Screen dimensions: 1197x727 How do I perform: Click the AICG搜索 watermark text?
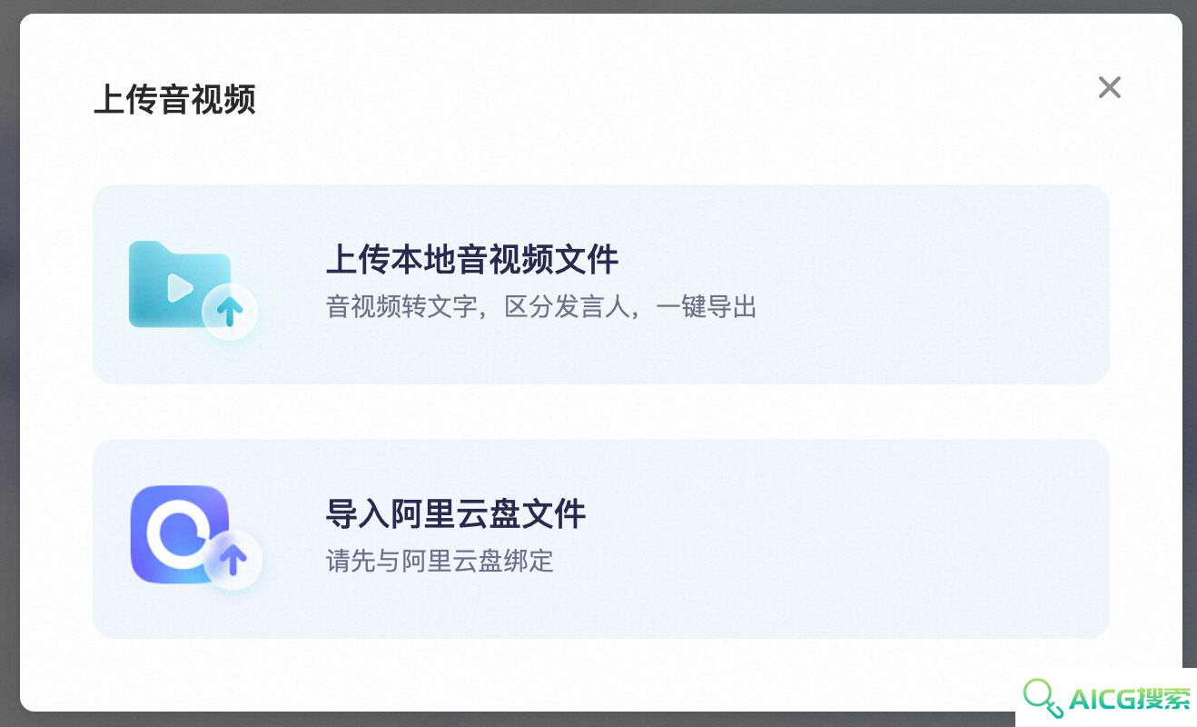[1130, 699]
